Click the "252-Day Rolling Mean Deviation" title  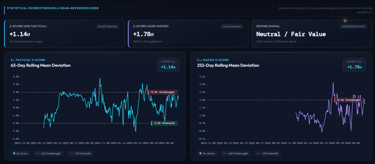tap(228, 65)
